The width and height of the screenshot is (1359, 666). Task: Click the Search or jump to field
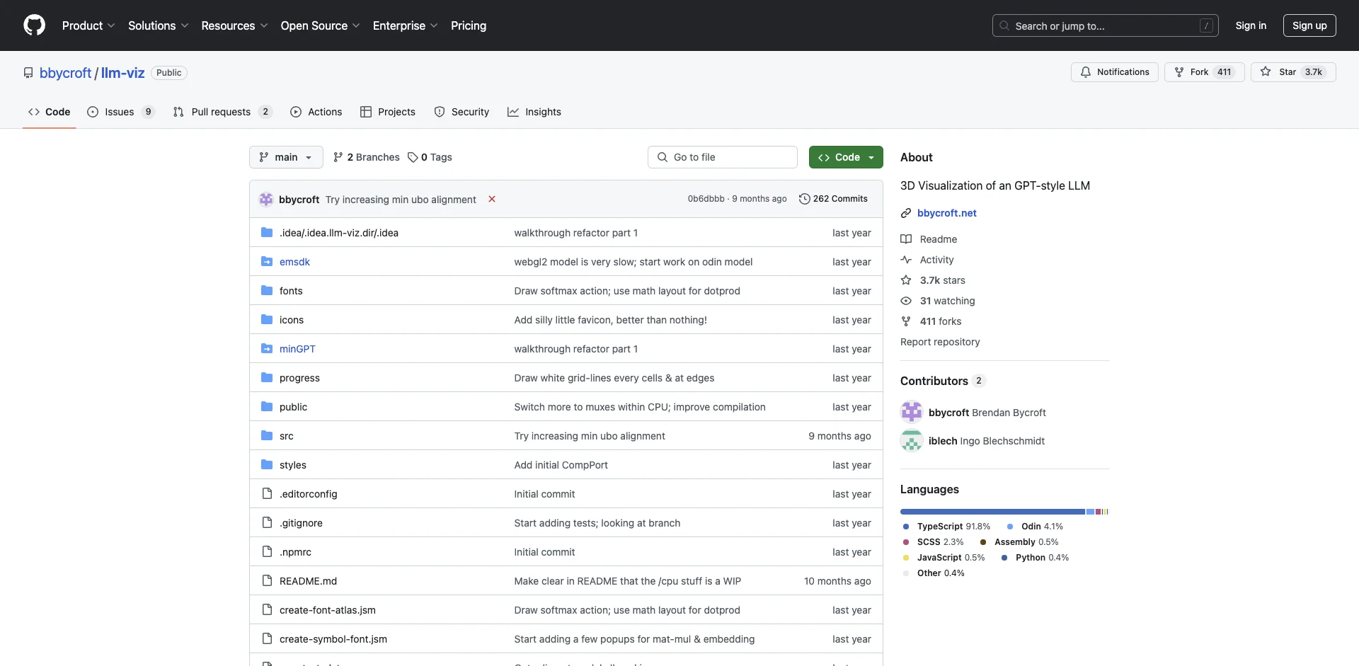[x=1106, y=25]
